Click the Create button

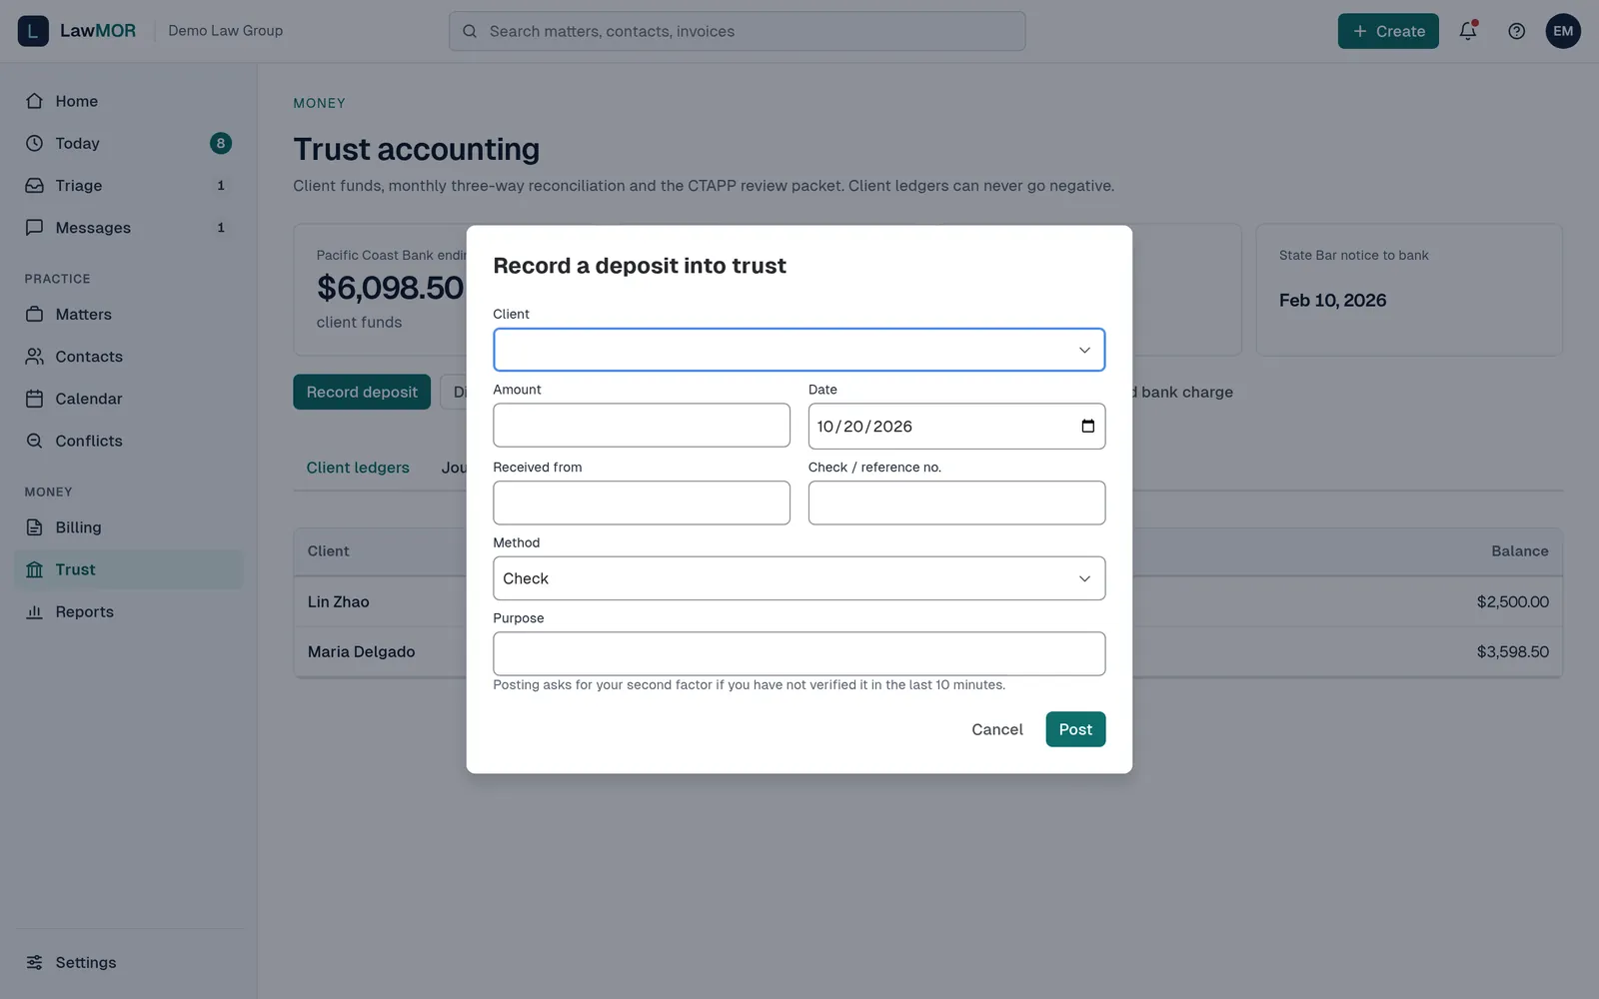(x=1388, y=31)
